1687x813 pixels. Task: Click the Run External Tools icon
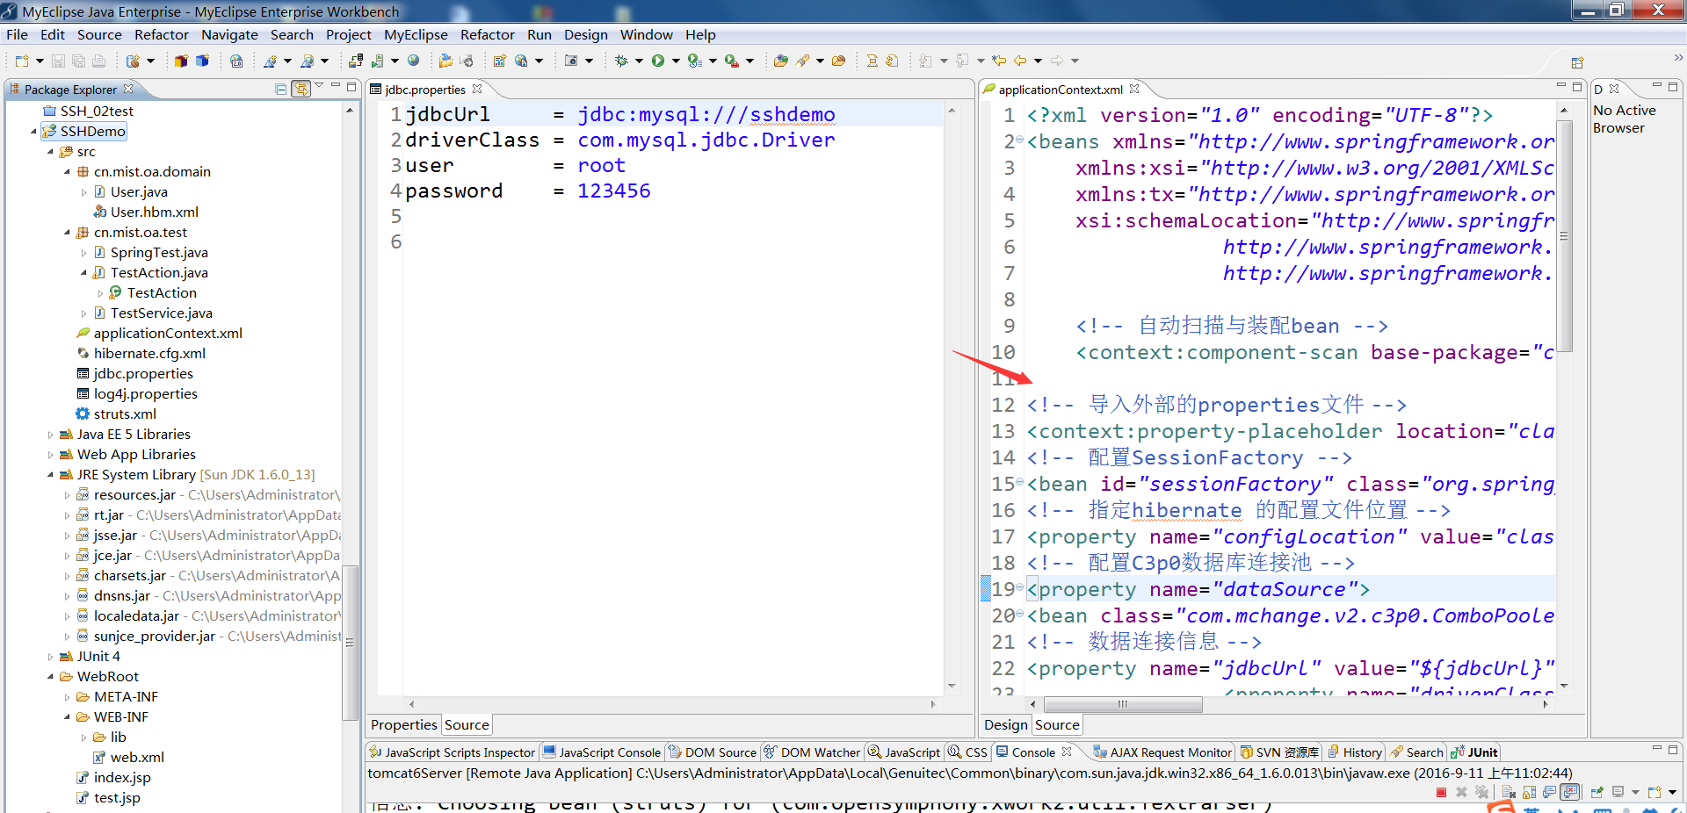731,61
